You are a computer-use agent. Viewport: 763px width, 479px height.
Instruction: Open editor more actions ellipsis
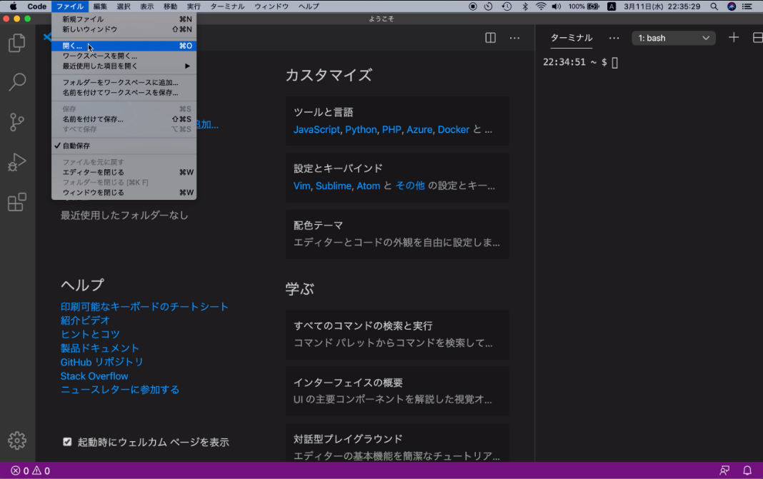click(x=514, y=38)
